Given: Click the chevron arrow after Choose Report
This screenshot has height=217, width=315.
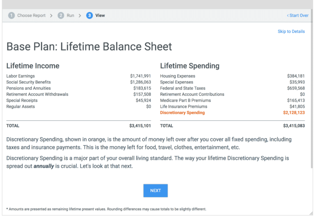Looking at the screenshot, I should click(51, 16).
